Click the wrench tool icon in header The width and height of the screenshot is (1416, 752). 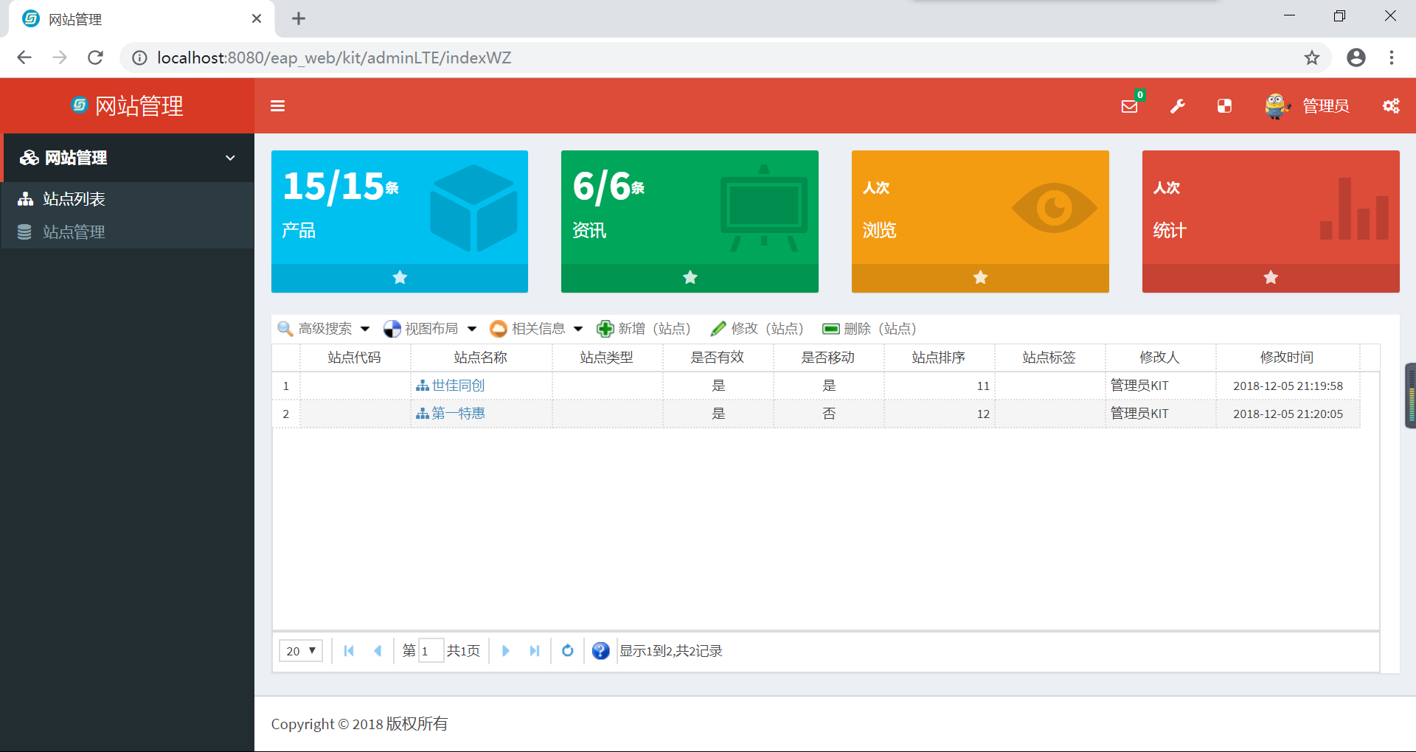[x=1178, y=106]
